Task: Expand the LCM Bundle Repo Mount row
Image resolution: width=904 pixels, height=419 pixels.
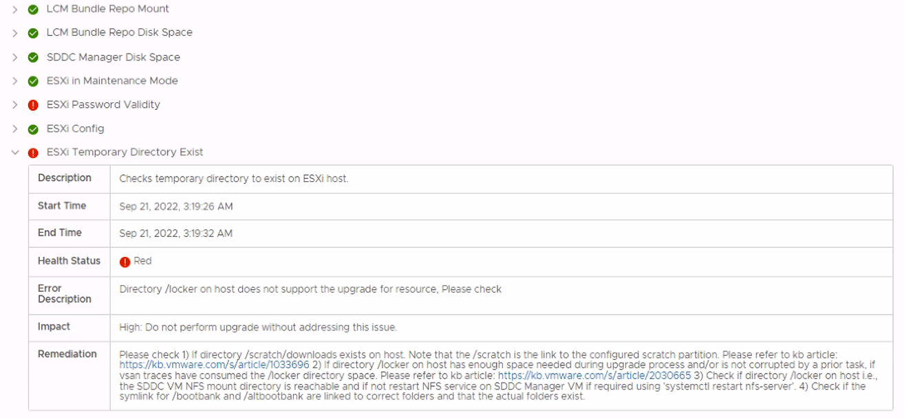Action: point(15,10)
